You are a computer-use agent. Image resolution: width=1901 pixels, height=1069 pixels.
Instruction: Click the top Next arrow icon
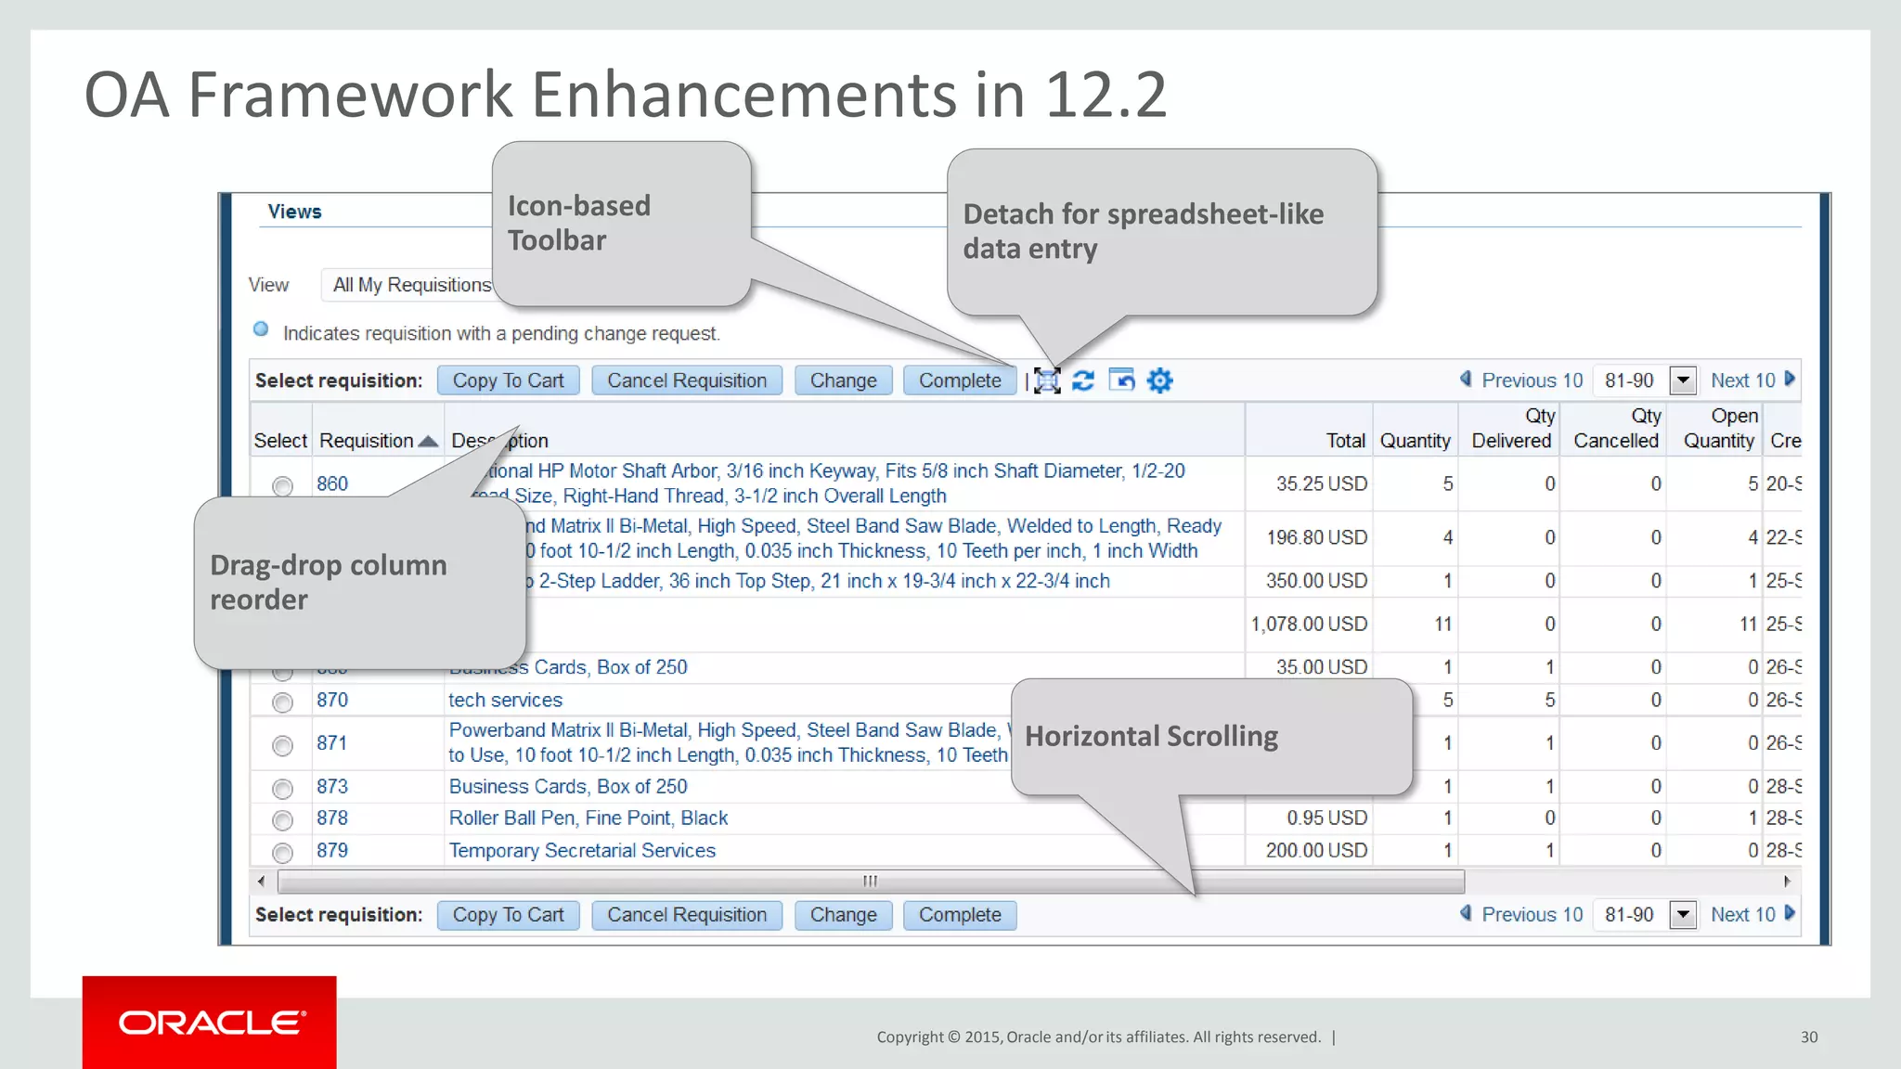(x=1790, y=379)
